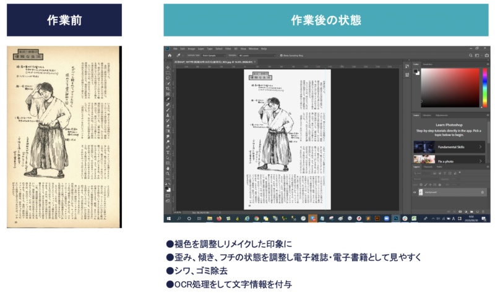Viewport: 495px width, 293px height.
Task: Select the Rectangle shape tool
Action: pyautogui.click(x=168, y=163)
